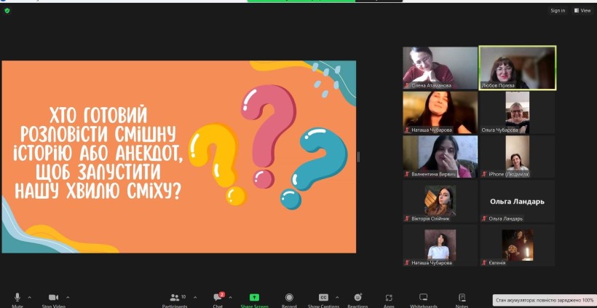Expand the Participants options arrow

[x=195, y=297]
